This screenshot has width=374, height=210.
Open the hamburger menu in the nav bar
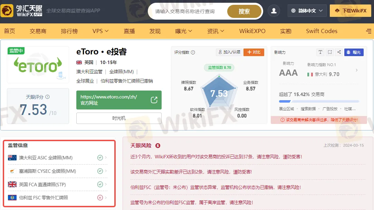coord(368,31)
